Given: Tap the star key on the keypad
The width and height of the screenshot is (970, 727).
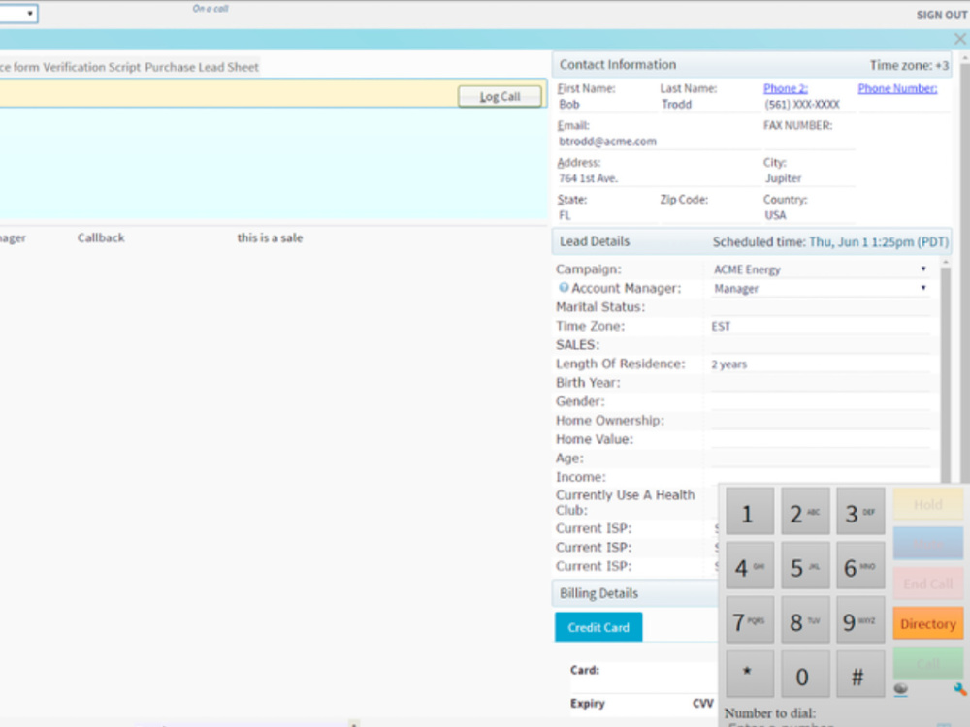Looking at the screenshot, I should 750,675.
